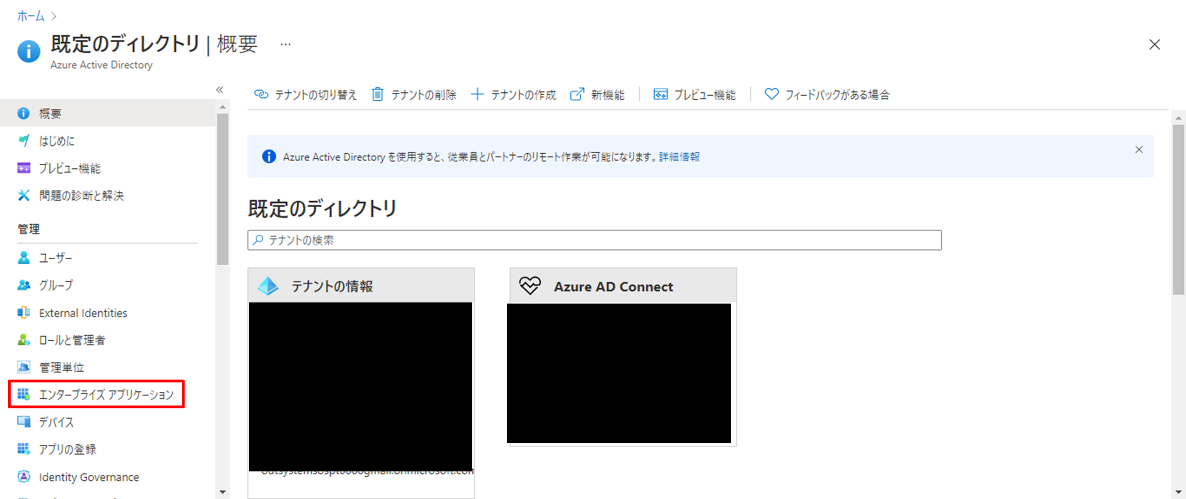1186x499 pixels.
Task: Open ユーザー in the management menu
Action: 55,258
